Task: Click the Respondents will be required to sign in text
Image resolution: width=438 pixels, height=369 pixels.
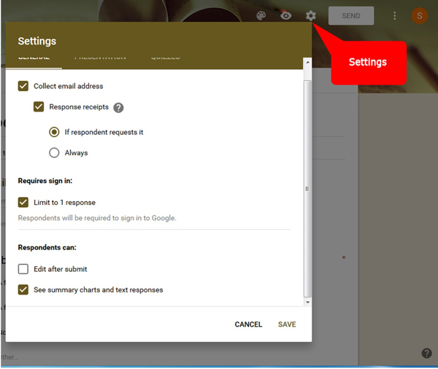Action: tap(97, 218)
